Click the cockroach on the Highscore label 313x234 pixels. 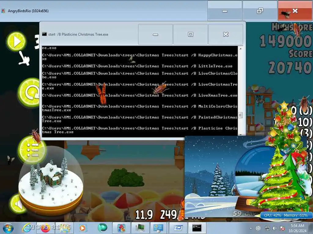297,30
